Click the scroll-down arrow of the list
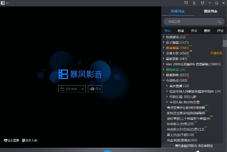227x152 pixels. click(225, 140)
